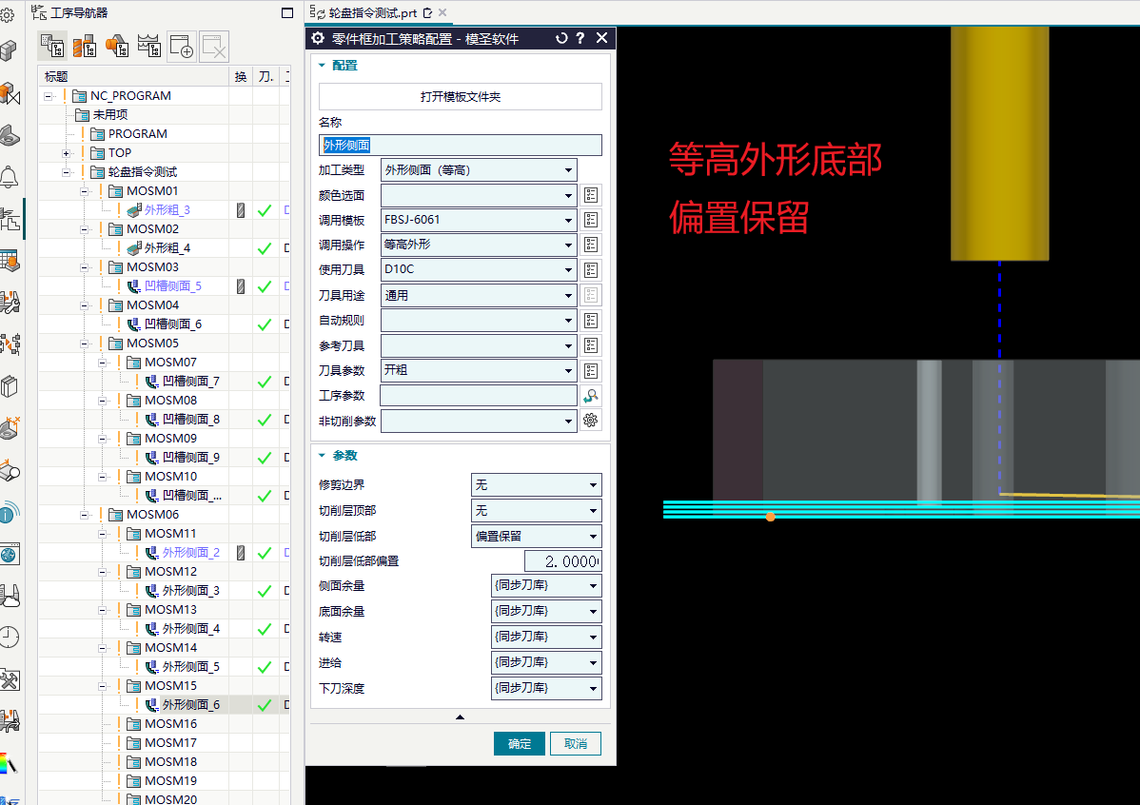Image resolution: width=1140 pixels, height=805 pixels.
Task: Switch to Machine Tool View icon
Action: tap(85, 46)
